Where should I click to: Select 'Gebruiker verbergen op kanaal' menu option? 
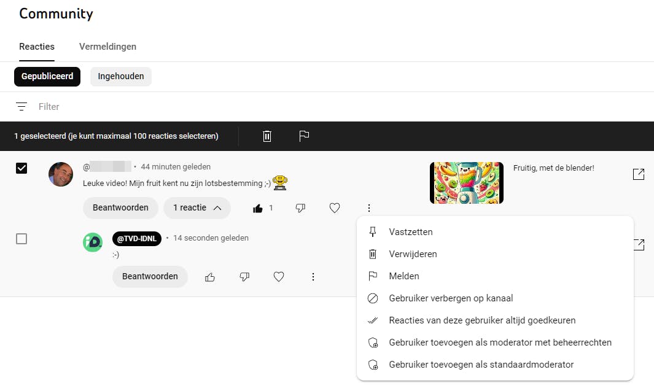coord(450,298)
